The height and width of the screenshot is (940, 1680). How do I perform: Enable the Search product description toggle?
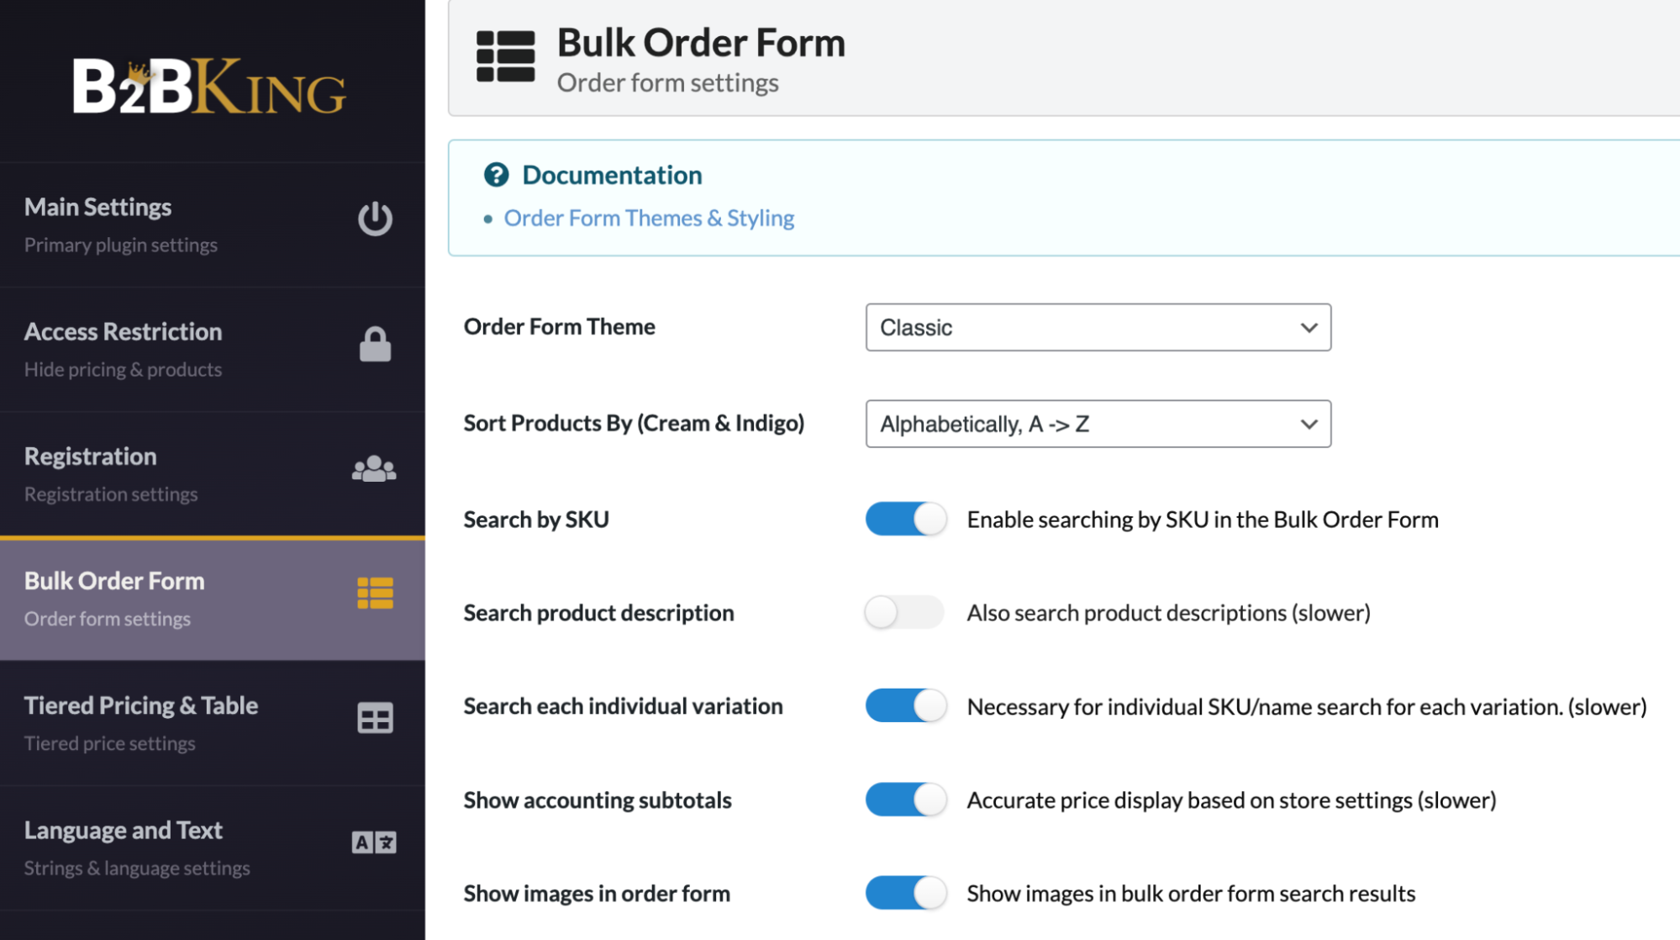pos(905,612)
